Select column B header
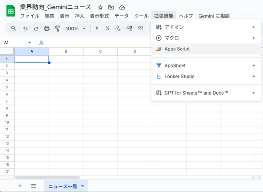This screenshot has width=263, height=192. [x=66, y=51]
